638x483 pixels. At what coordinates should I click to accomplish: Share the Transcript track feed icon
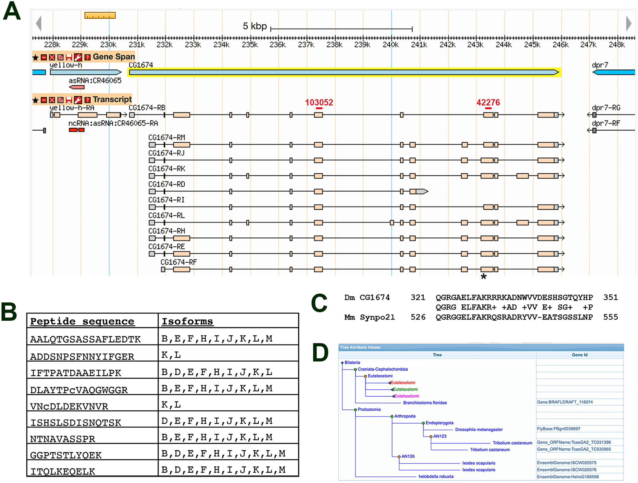61,100
